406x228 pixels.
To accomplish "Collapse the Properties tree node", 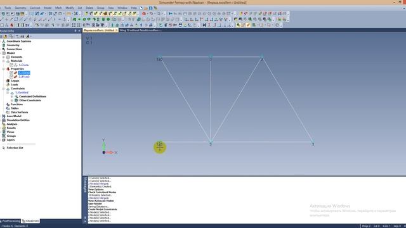I will [4, 69].
